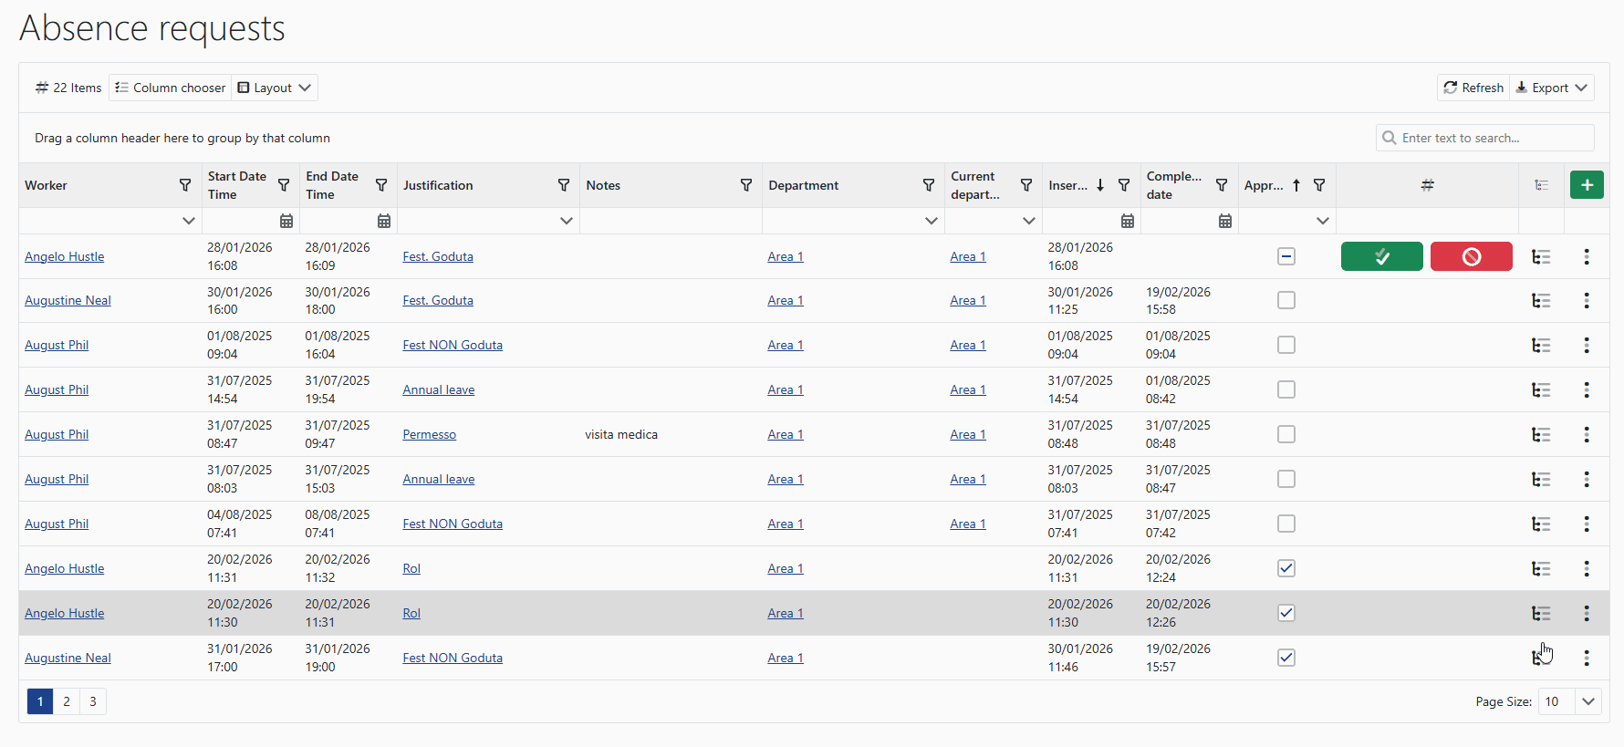The width and height of the screenshot is (1624, 747).
Task: Open filter icon on Justification column
Action: point(564,185)
